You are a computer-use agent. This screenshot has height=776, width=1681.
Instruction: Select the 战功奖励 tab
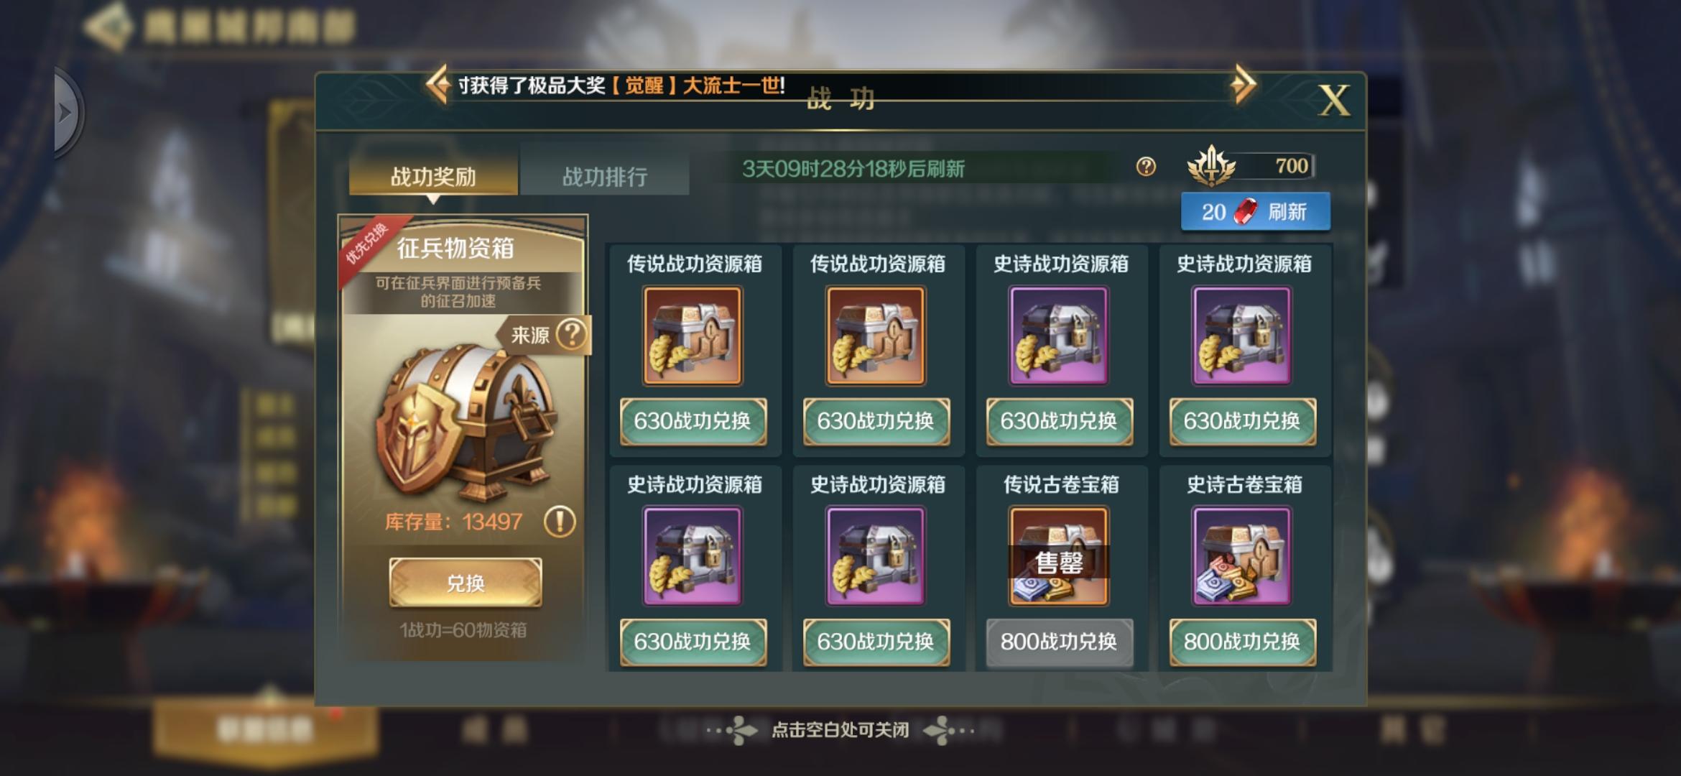click(433, 176)
